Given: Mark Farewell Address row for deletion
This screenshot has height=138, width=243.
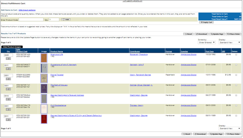Looking at the screenshot, I should (236, 95).
